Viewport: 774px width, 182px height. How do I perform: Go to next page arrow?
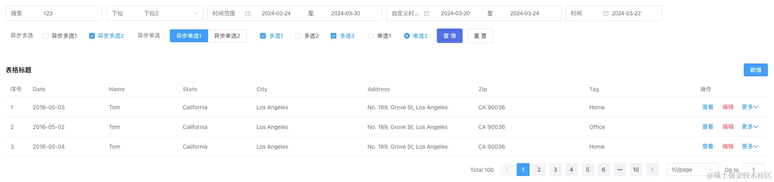[652, 170]
